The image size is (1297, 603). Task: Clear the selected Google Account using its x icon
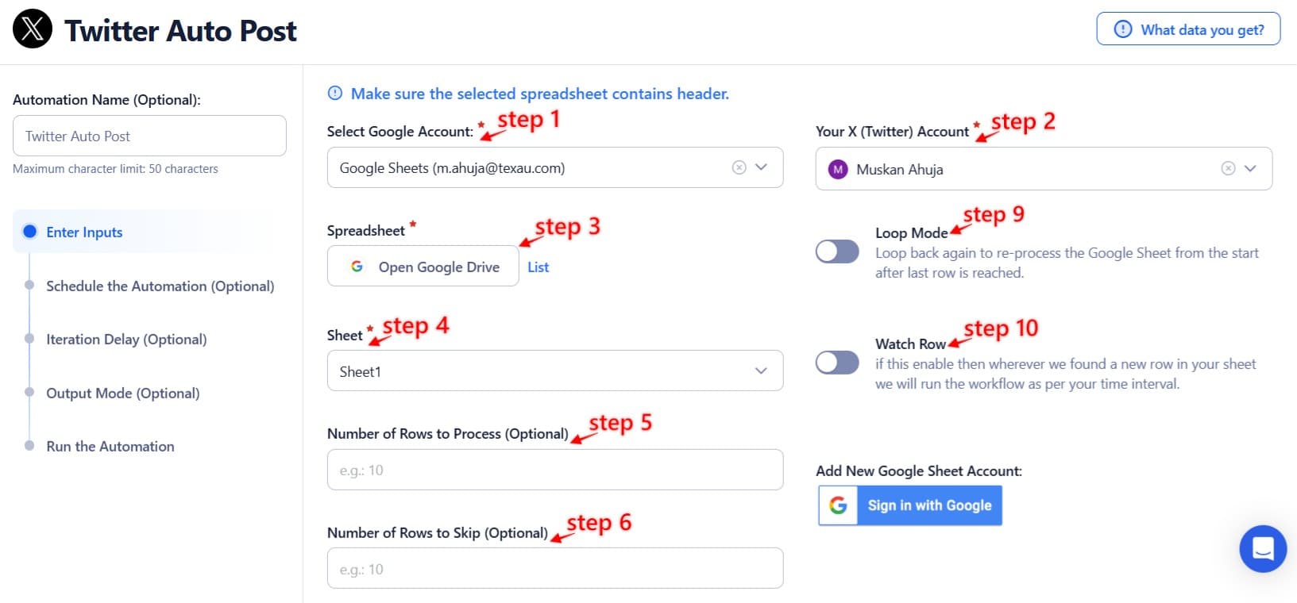(x=739, y=167)
